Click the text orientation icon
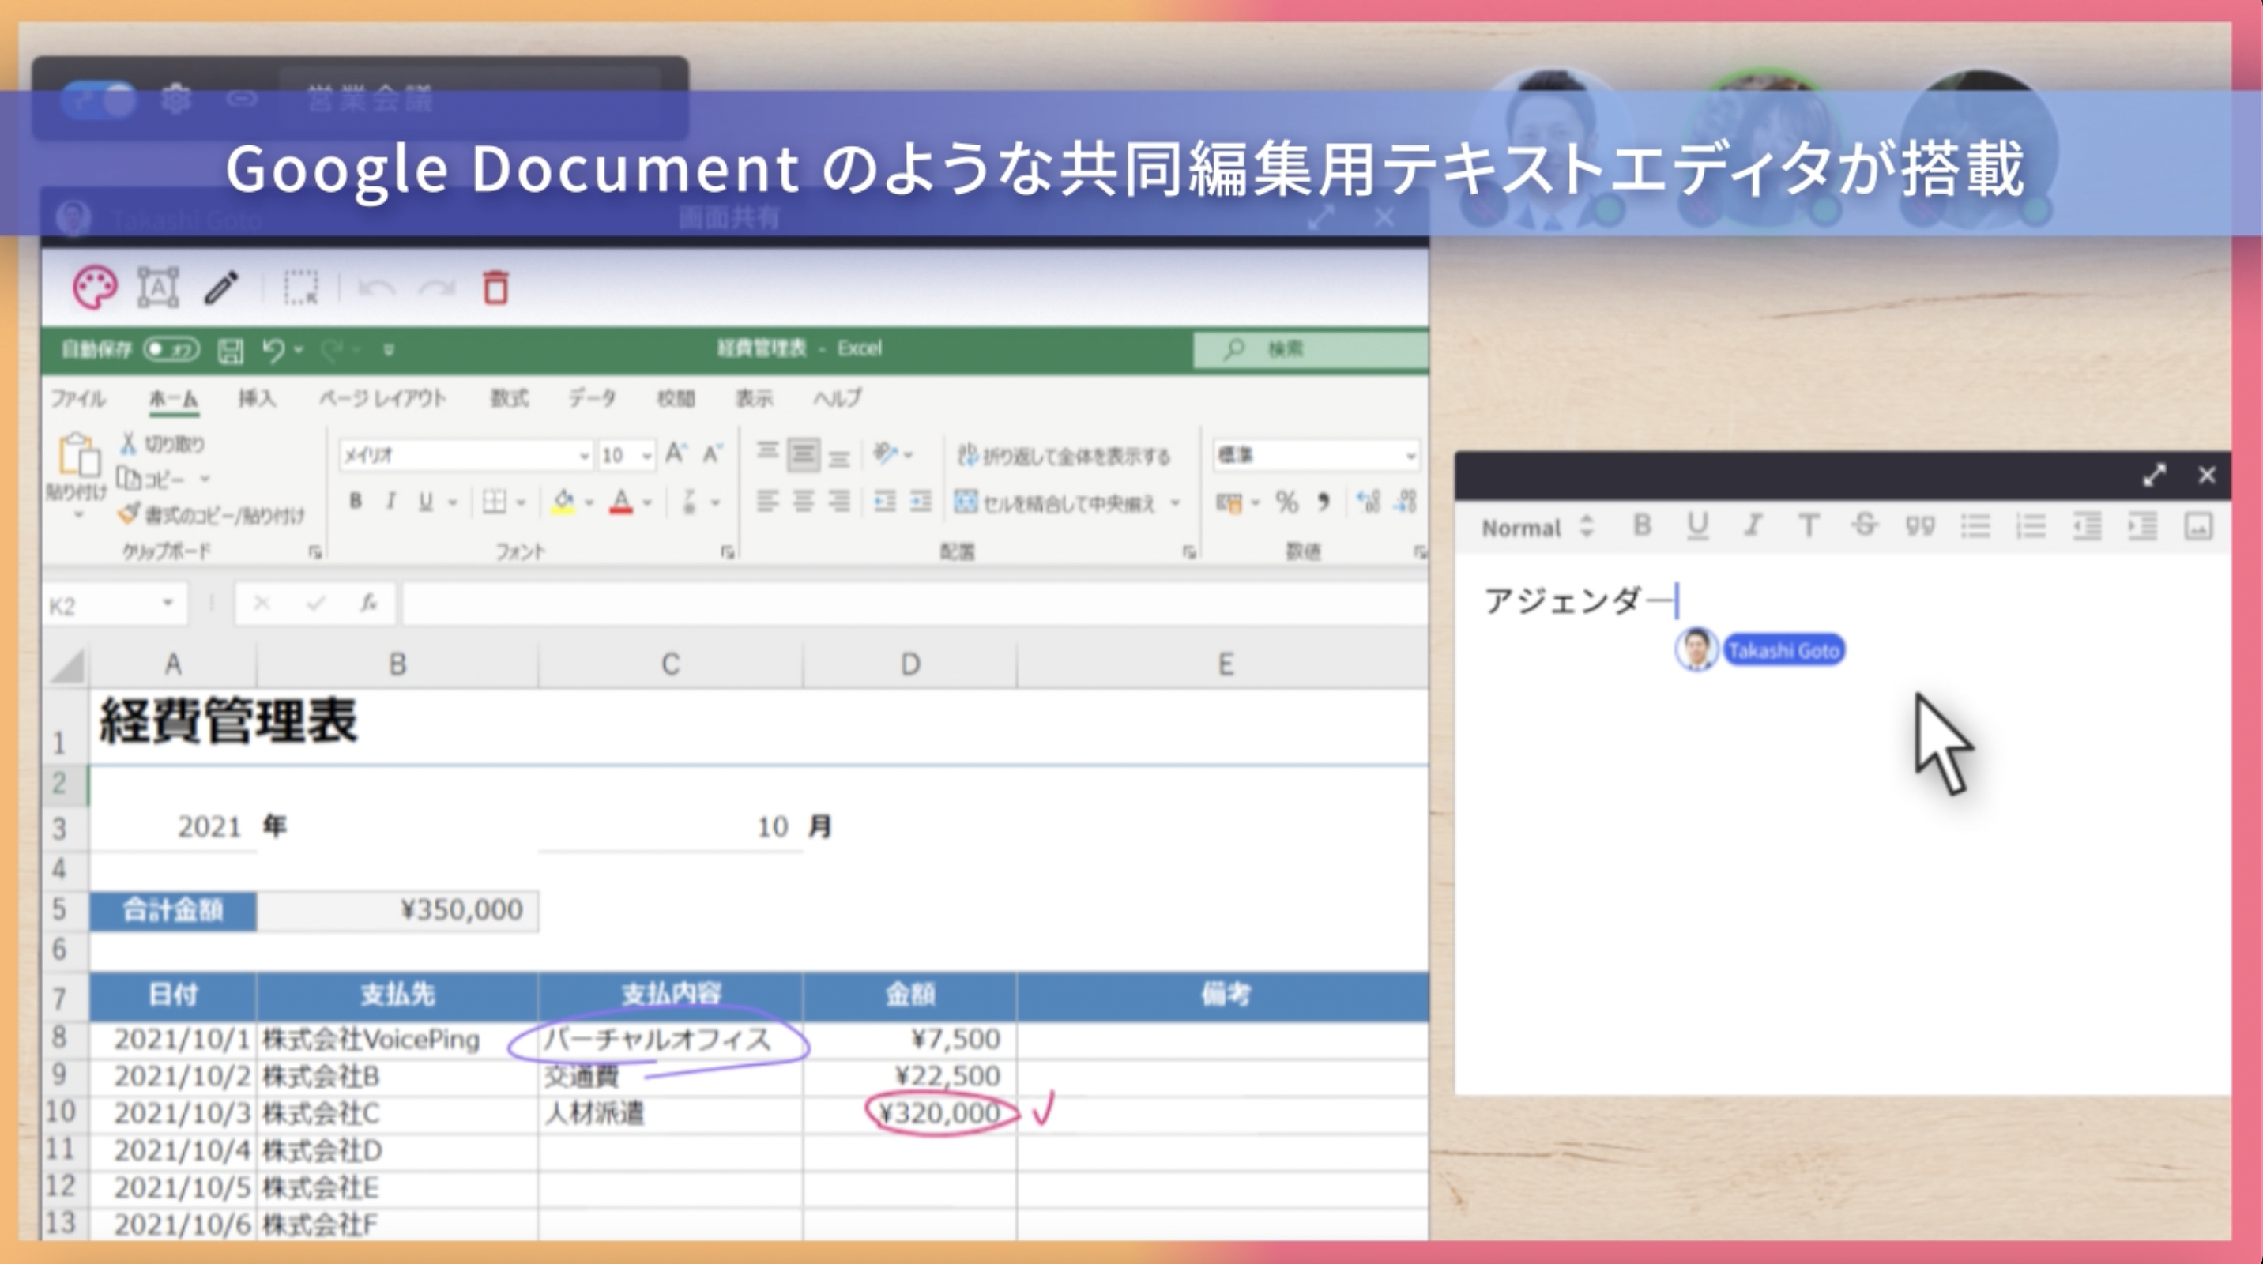The width and height of the screenshot is (2263, 1264). pyautogui.click(x=886, y=454)
